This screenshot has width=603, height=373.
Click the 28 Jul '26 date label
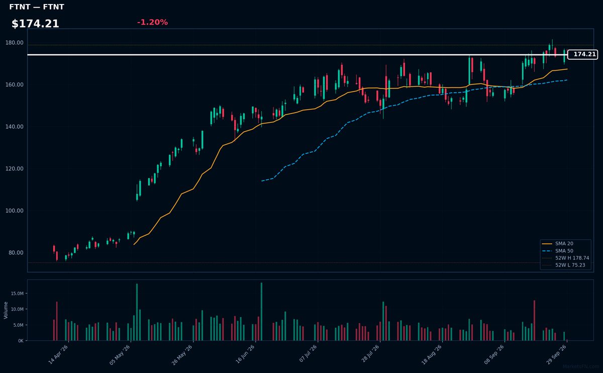coord(370,354)
